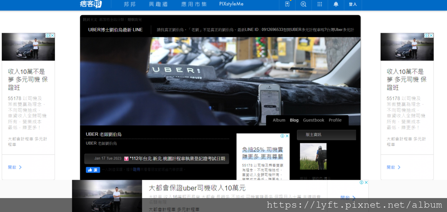Screen dimensions: 447x212
Task: Click the Uber dashboard banner image
Action: tap(220, 81)
